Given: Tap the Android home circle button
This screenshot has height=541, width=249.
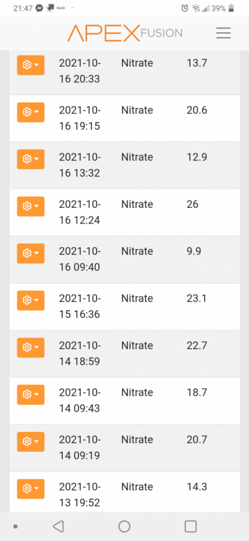Looking at the screenshot, I should tap(125, 526).
